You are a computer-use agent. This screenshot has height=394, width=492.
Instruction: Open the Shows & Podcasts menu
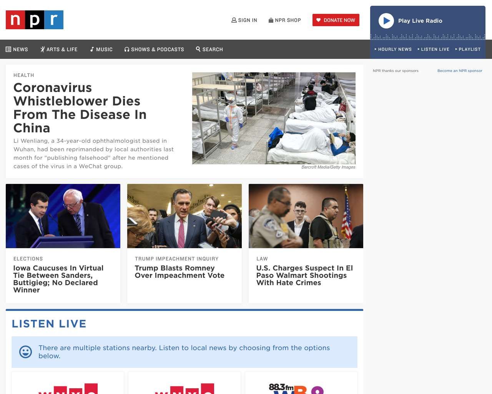tap(154, 49)
